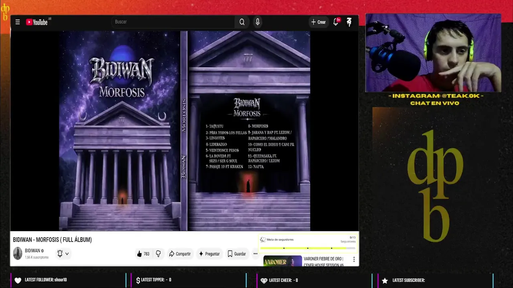Open VARONER FIEBRE DE ORO video title
This screenshot has height=288, width=513.
323,262
